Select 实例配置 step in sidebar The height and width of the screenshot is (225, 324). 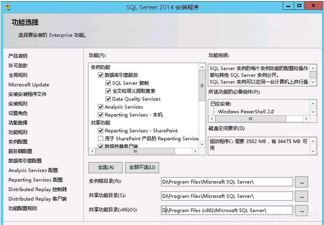click(18, 142)
